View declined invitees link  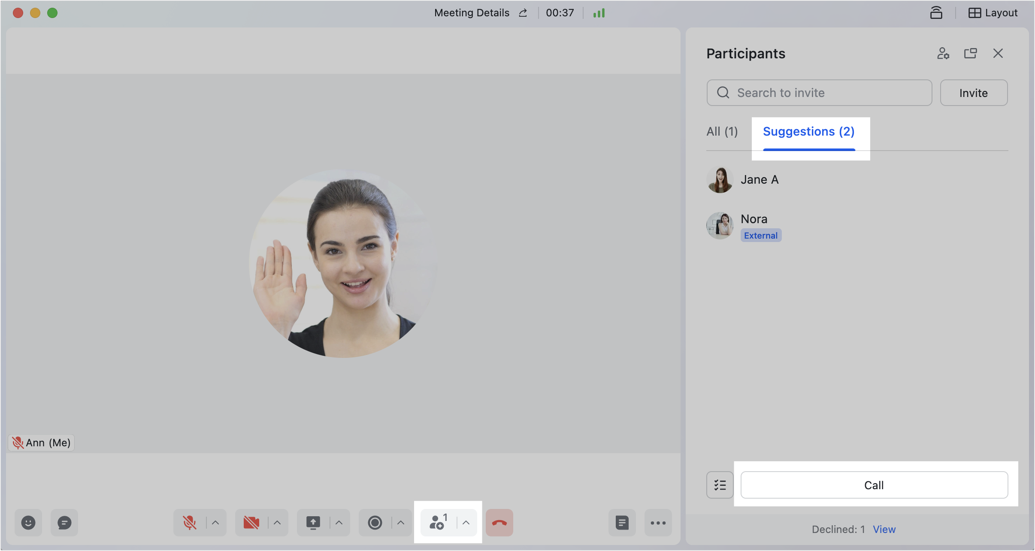pyautogui.click(x=884, y=529)
